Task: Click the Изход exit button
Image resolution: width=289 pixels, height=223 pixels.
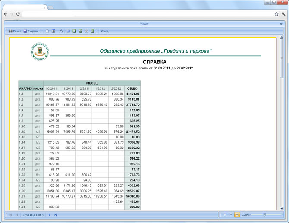Action: (104, 31)
